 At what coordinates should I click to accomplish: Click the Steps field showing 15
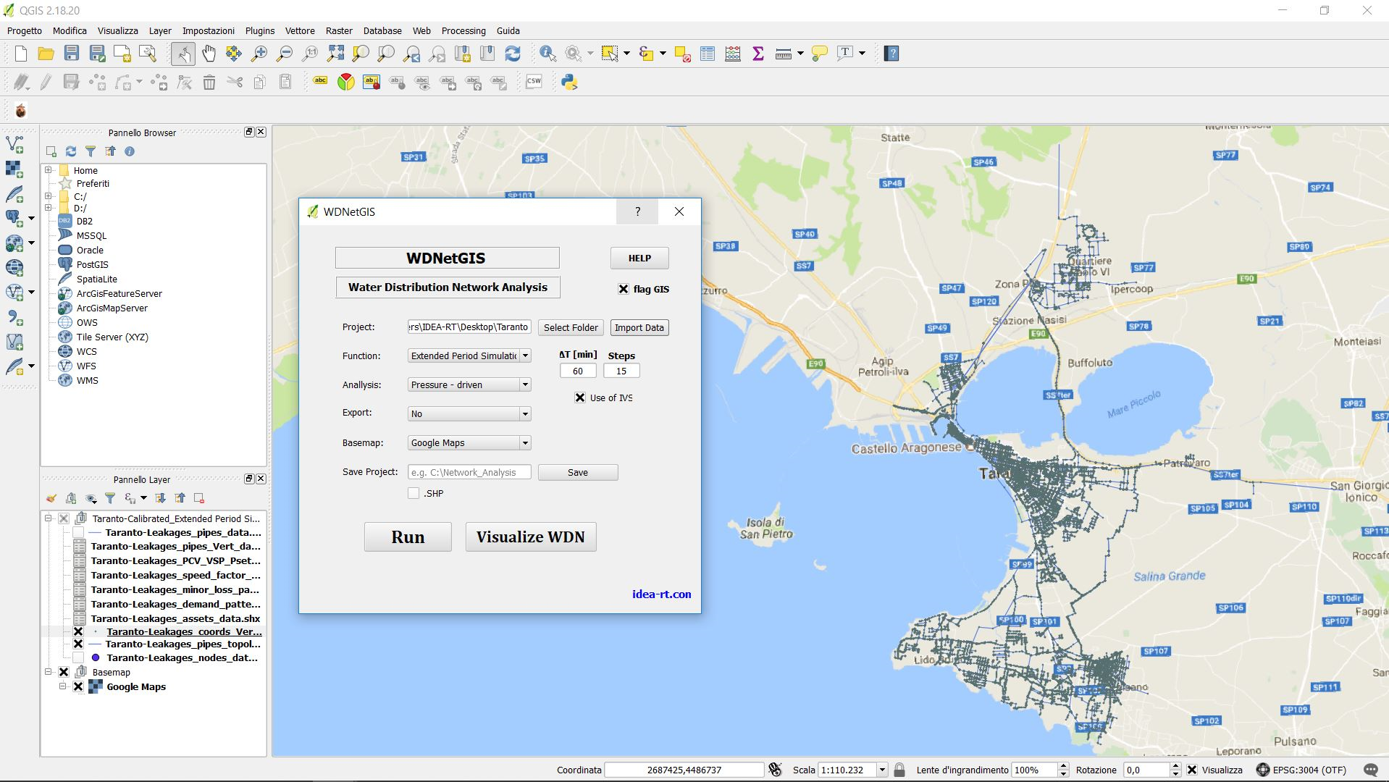click(x=621, y=371)
